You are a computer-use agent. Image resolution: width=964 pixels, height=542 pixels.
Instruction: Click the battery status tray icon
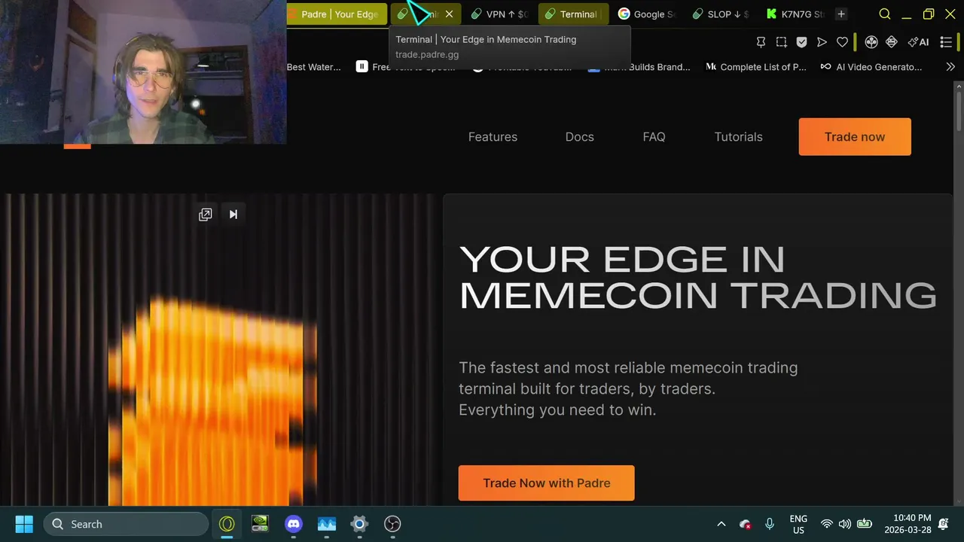coord(865,524)
